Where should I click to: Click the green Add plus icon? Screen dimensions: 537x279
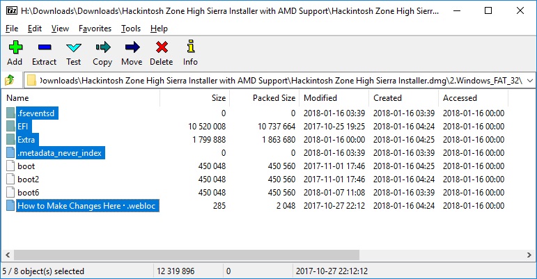click(x=15, y=47)
